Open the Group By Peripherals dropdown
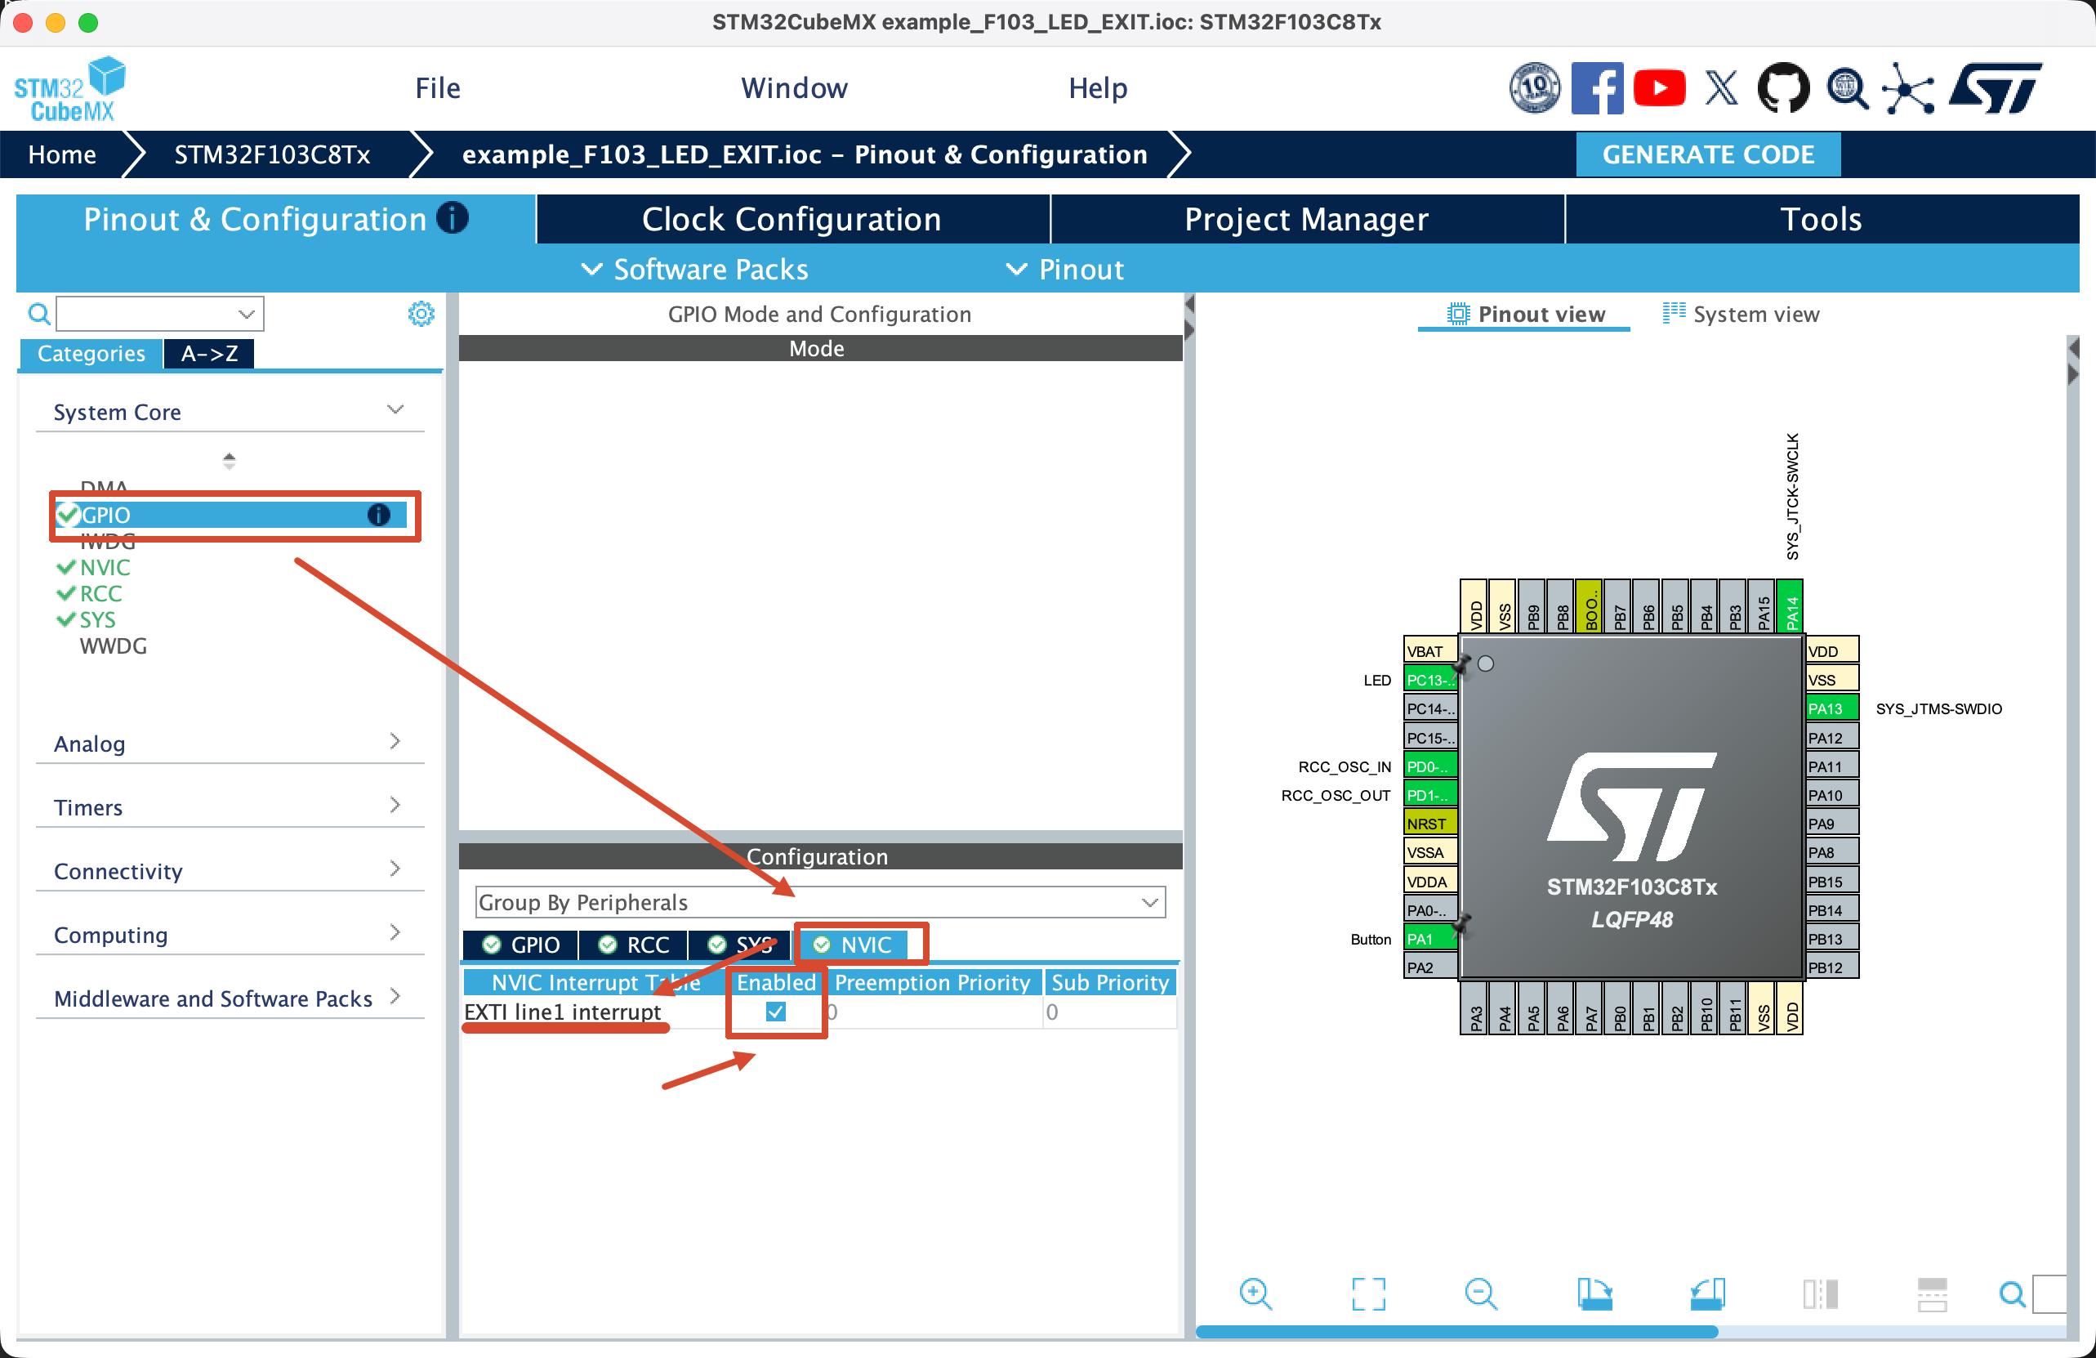This screenshot has width=2096, height=1358. point(820,902)
